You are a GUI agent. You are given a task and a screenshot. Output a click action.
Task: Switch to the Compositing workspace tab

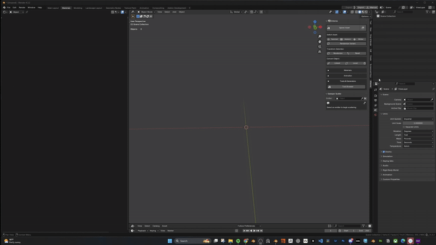pos(158,8)
